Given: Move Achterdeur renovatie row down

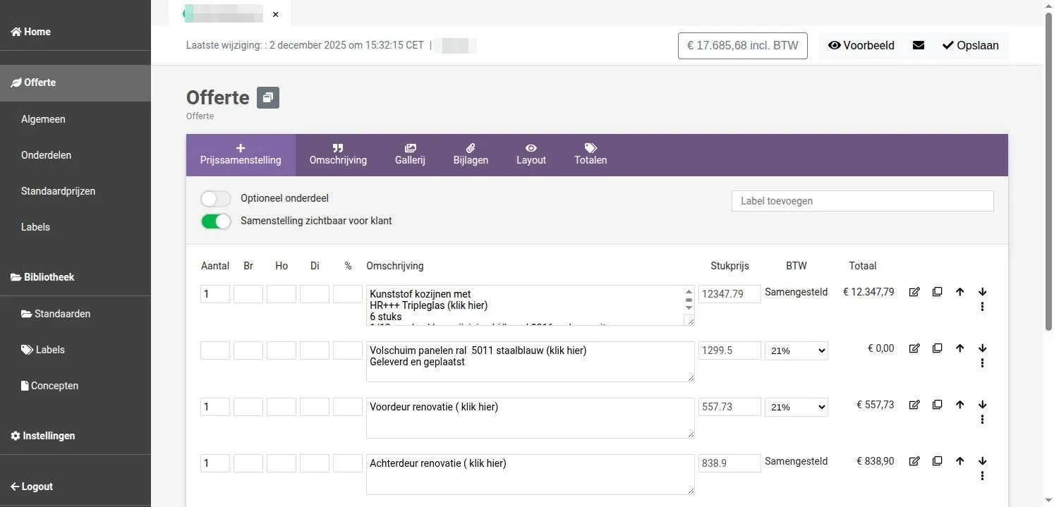Looking at the screenshot, I should [x=982, y=461].
